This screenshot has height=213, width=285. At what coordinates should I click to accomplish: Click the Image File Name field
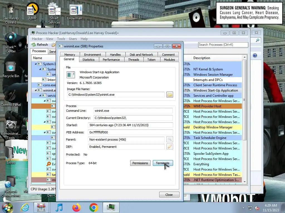(x=116, y=95)
